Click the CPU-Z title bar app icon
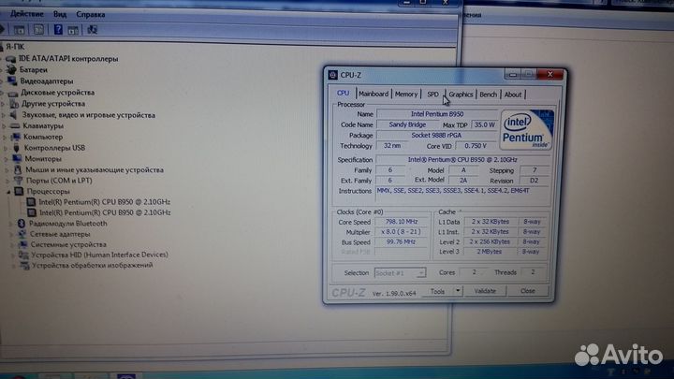The width and height of the screenshot is (674, 379). (x=332, y=75)
